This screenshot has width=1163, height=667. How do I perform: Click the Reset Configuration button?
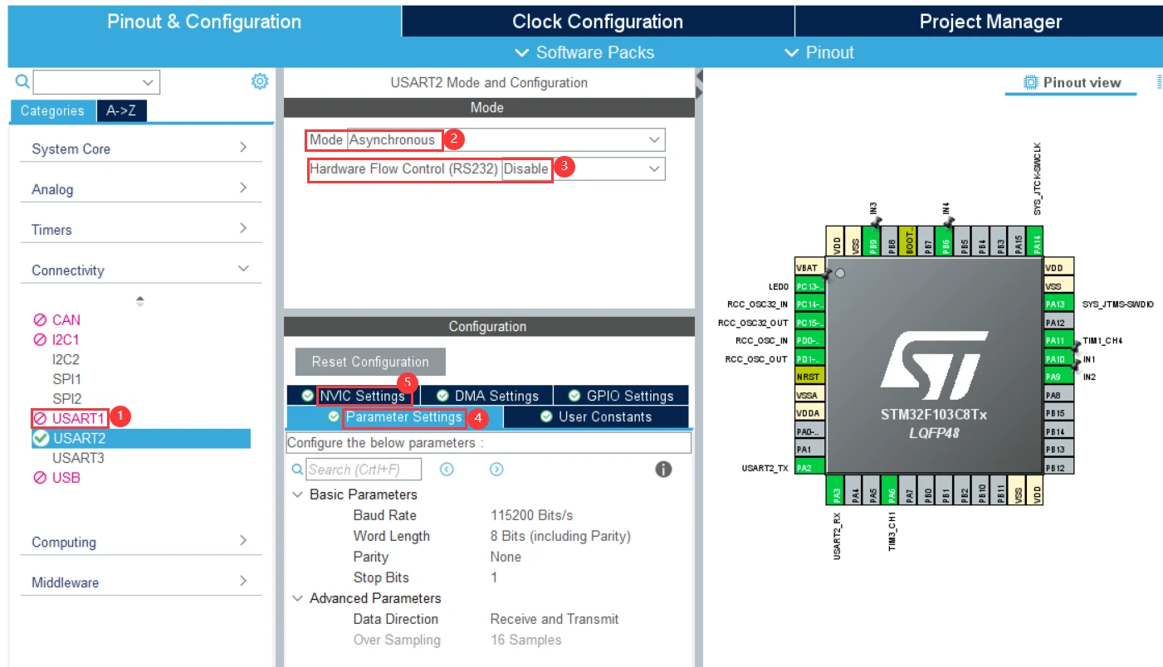click(x=370, y=362)
